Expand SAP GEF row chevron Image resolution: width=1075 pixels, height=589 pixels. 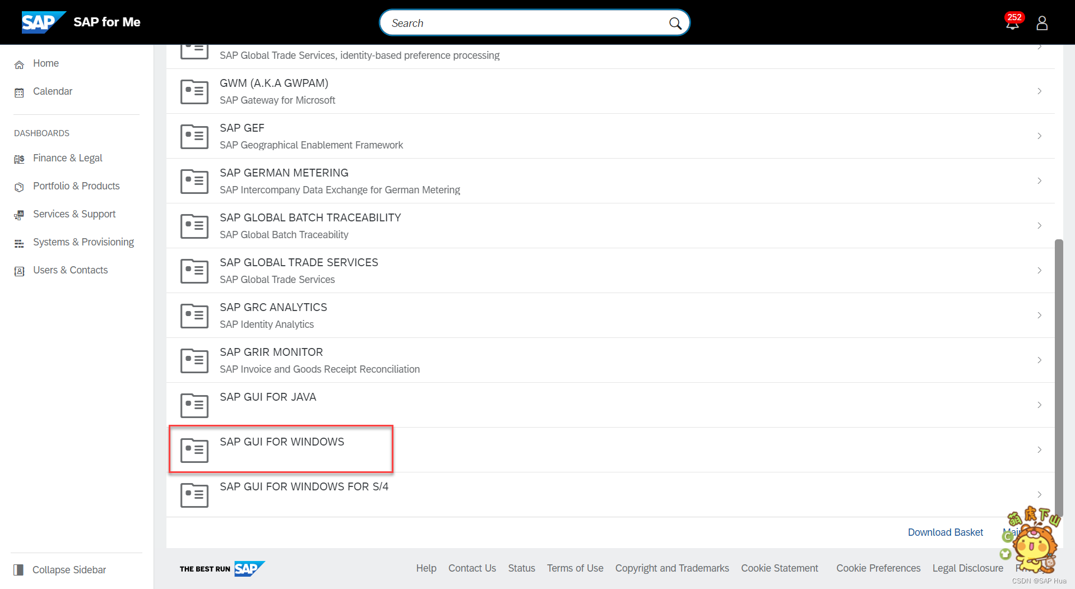pyautogui.click(x=1039, y=136)
